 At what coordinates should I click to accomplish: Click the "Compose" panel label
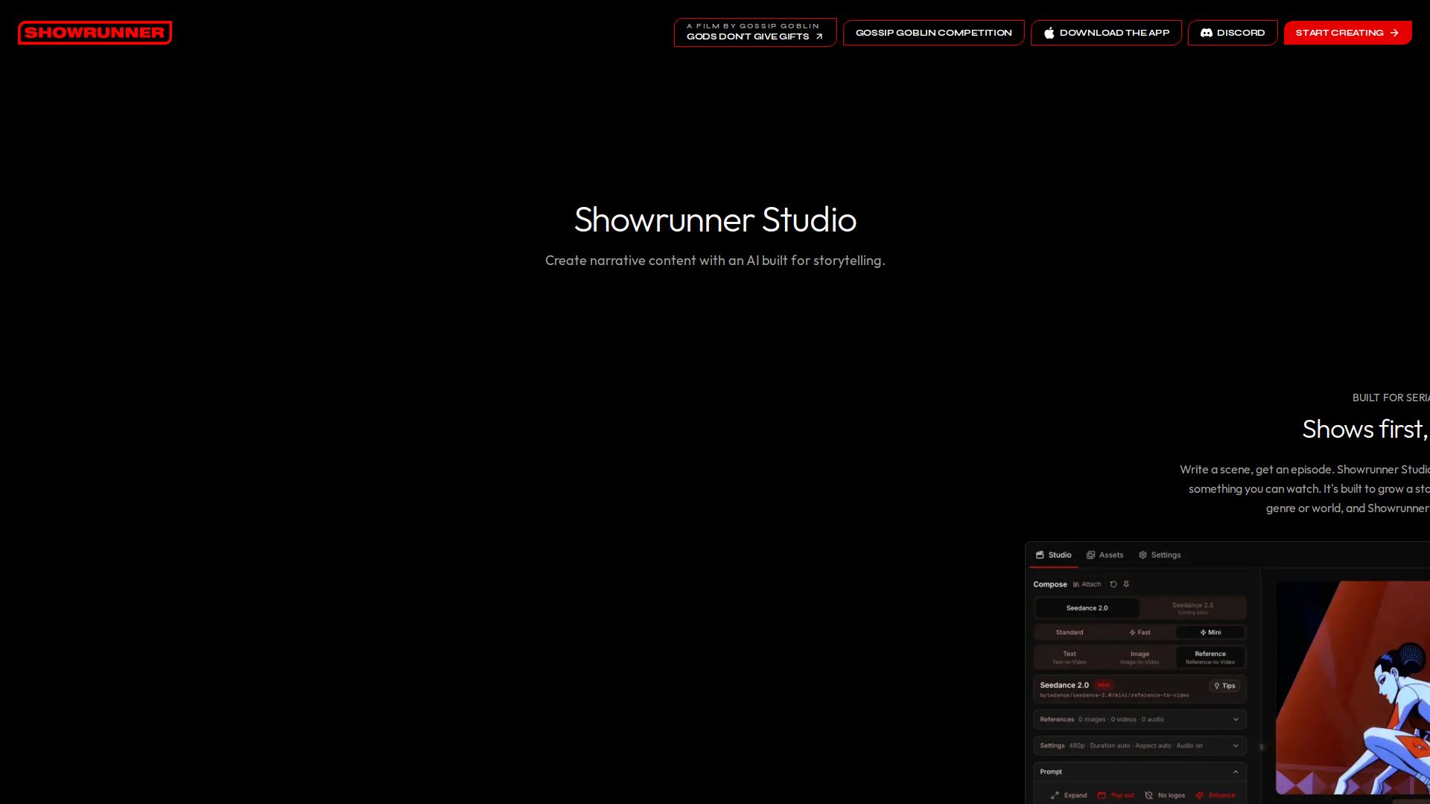pos(1050,584)
